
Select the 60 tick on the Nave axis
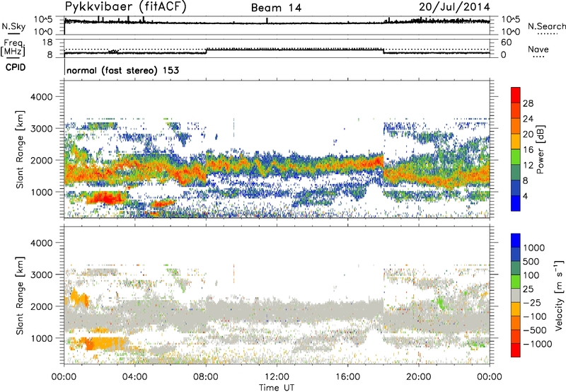tap(506, 42)
